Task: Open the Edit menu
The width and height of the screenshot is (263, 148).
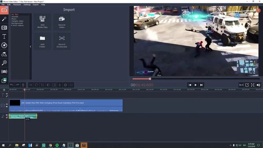Action: [x=9, y=5]
